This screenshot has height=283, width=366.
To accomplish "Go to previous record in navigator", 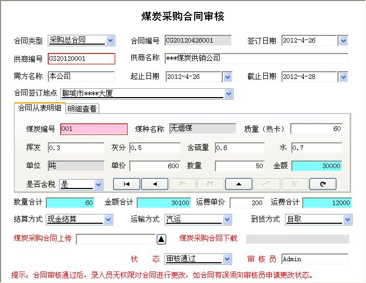I will (x=155, y=184).
